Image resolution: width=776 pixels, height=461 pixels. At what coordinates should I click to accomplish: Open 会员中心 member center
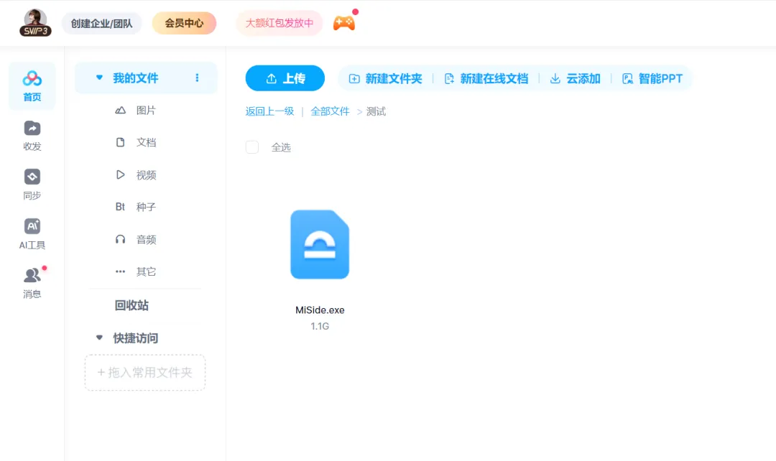pos(184,23)
